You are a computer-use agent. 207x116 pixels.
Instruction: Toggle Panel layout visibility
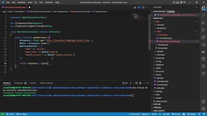coord(178,2)
